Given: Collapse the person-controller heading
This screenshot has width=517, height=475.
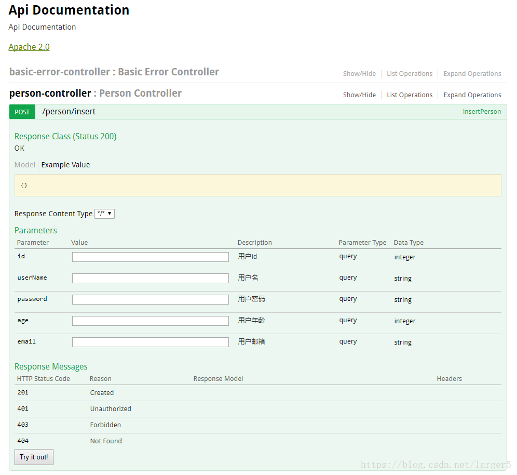Looking at the screenshot, I should point(50,93).
